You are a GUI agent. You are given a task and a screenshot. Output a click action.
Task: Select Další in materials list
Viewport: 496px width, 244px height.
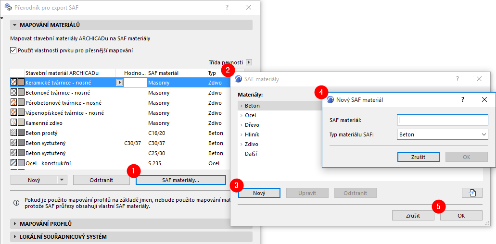tap(251, 154)
